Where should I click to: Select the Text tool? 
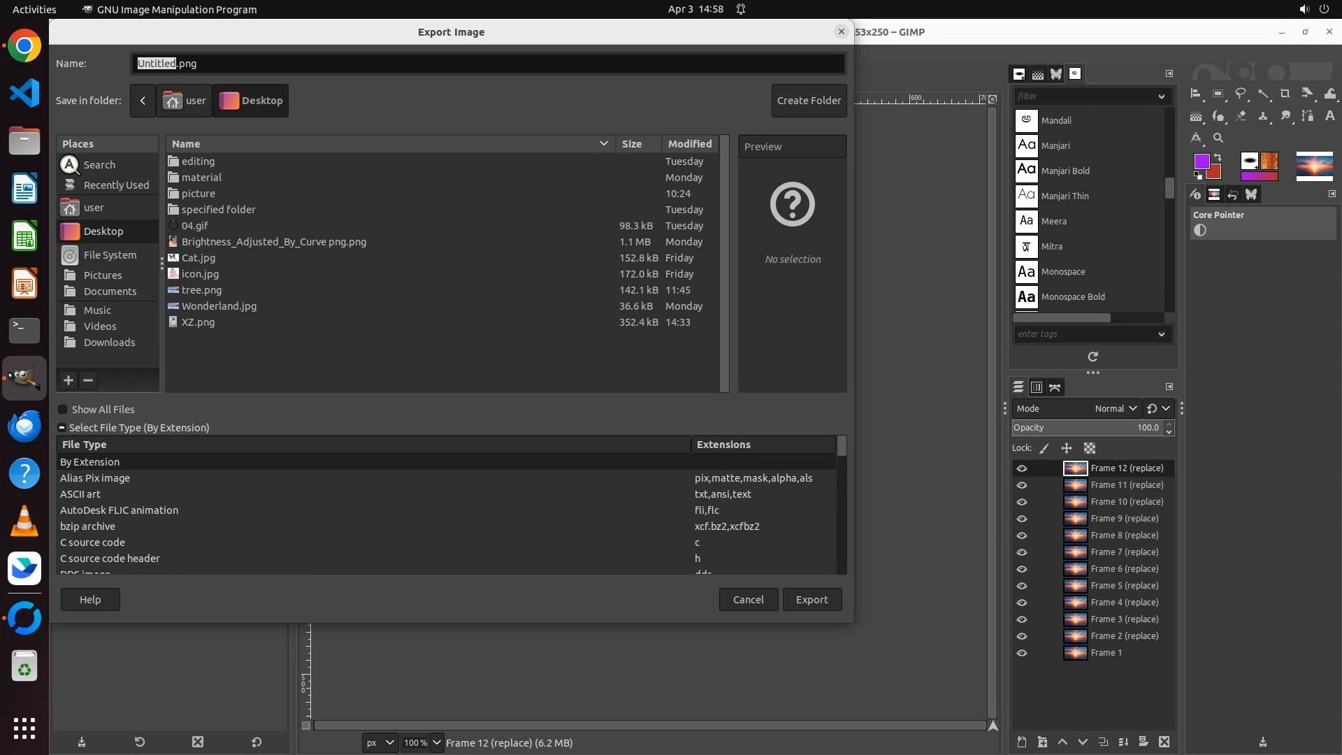tap(1329, 116)
